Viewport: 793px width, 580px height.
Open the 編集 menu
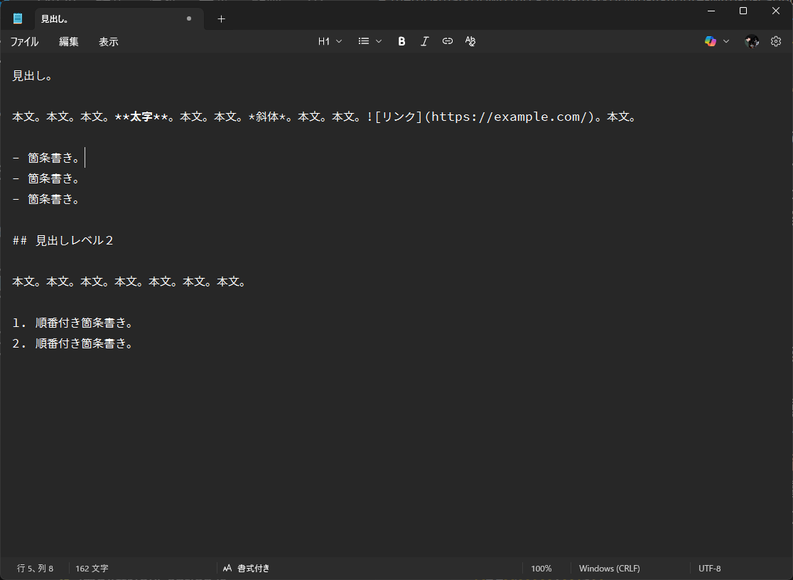tap(69, 42)
